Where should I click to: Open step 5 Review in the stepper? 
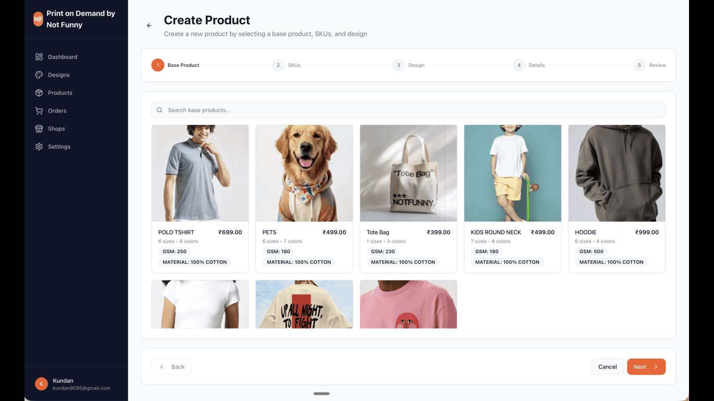pyautogui.click(x=649, y=65)
